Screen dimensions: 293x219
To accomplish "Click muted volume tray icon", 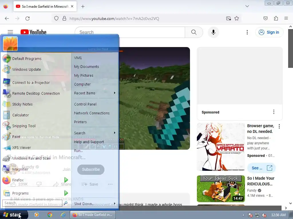I will pos(264,215).
